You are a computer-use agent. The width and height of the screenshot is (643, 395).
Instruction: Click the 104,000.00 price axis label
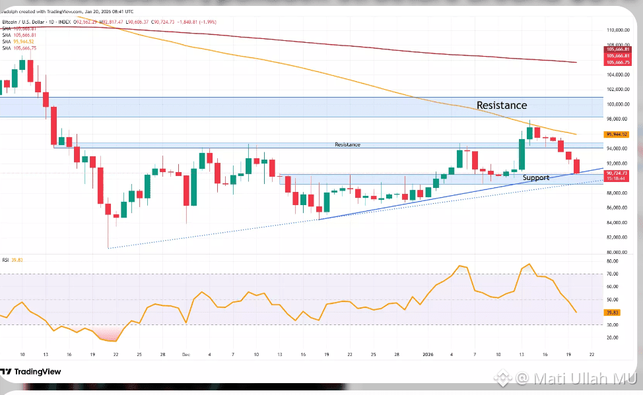(x=618, y=75)
